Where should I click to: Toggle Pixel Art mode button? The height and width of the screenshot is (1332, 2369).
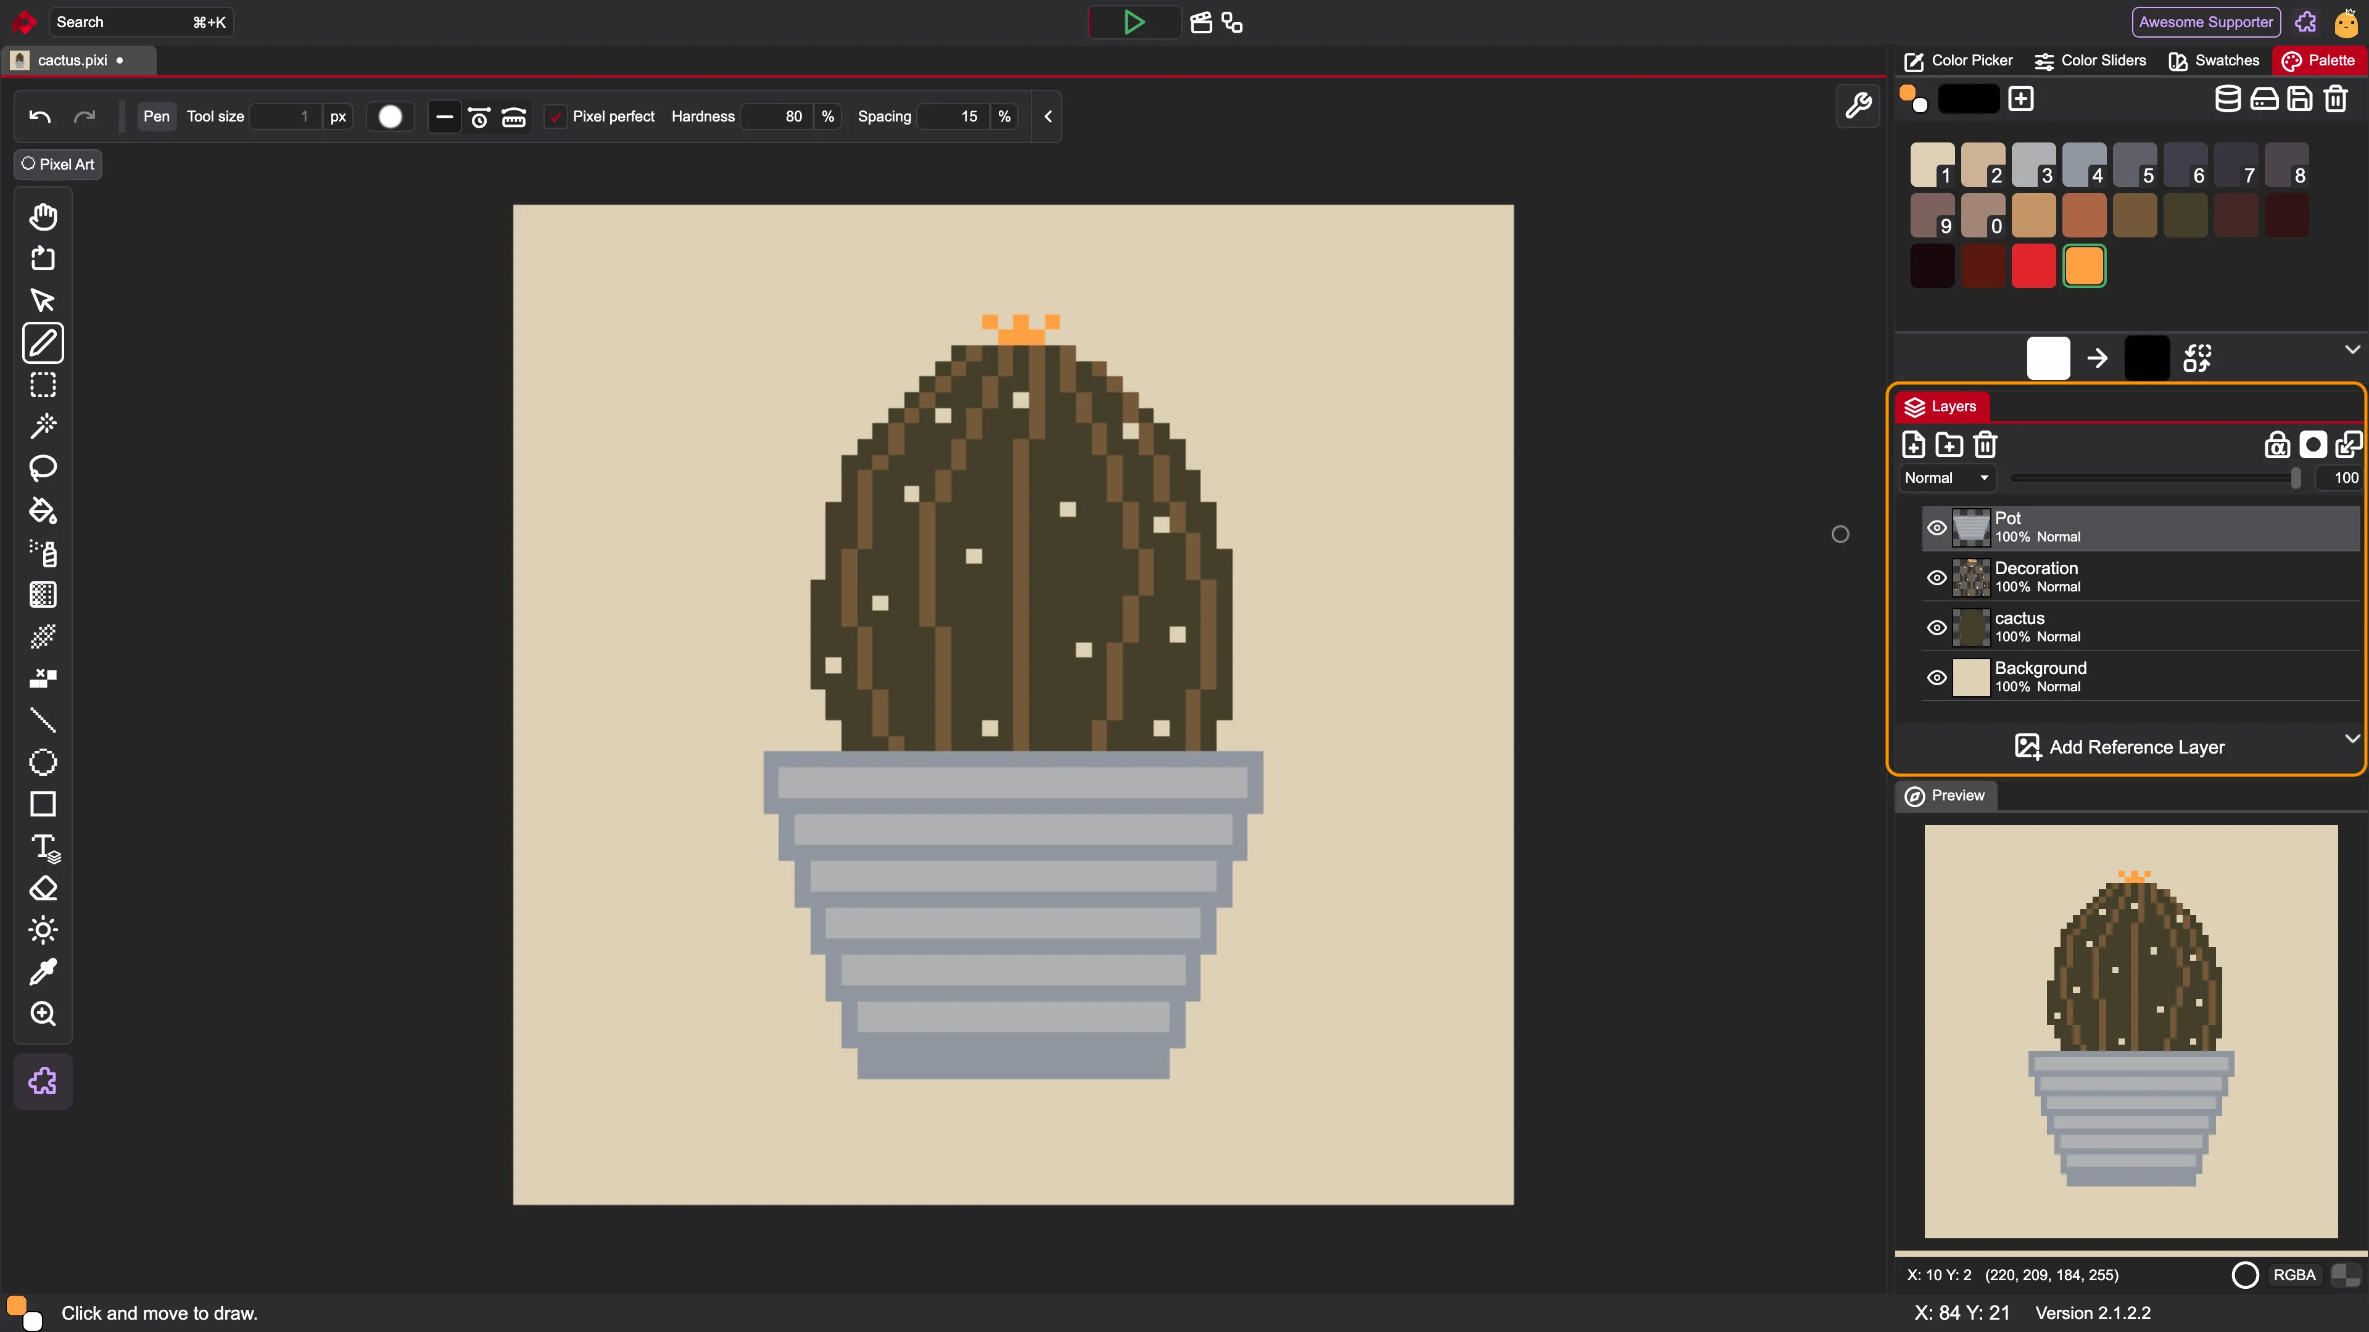(x=58, y=163)
